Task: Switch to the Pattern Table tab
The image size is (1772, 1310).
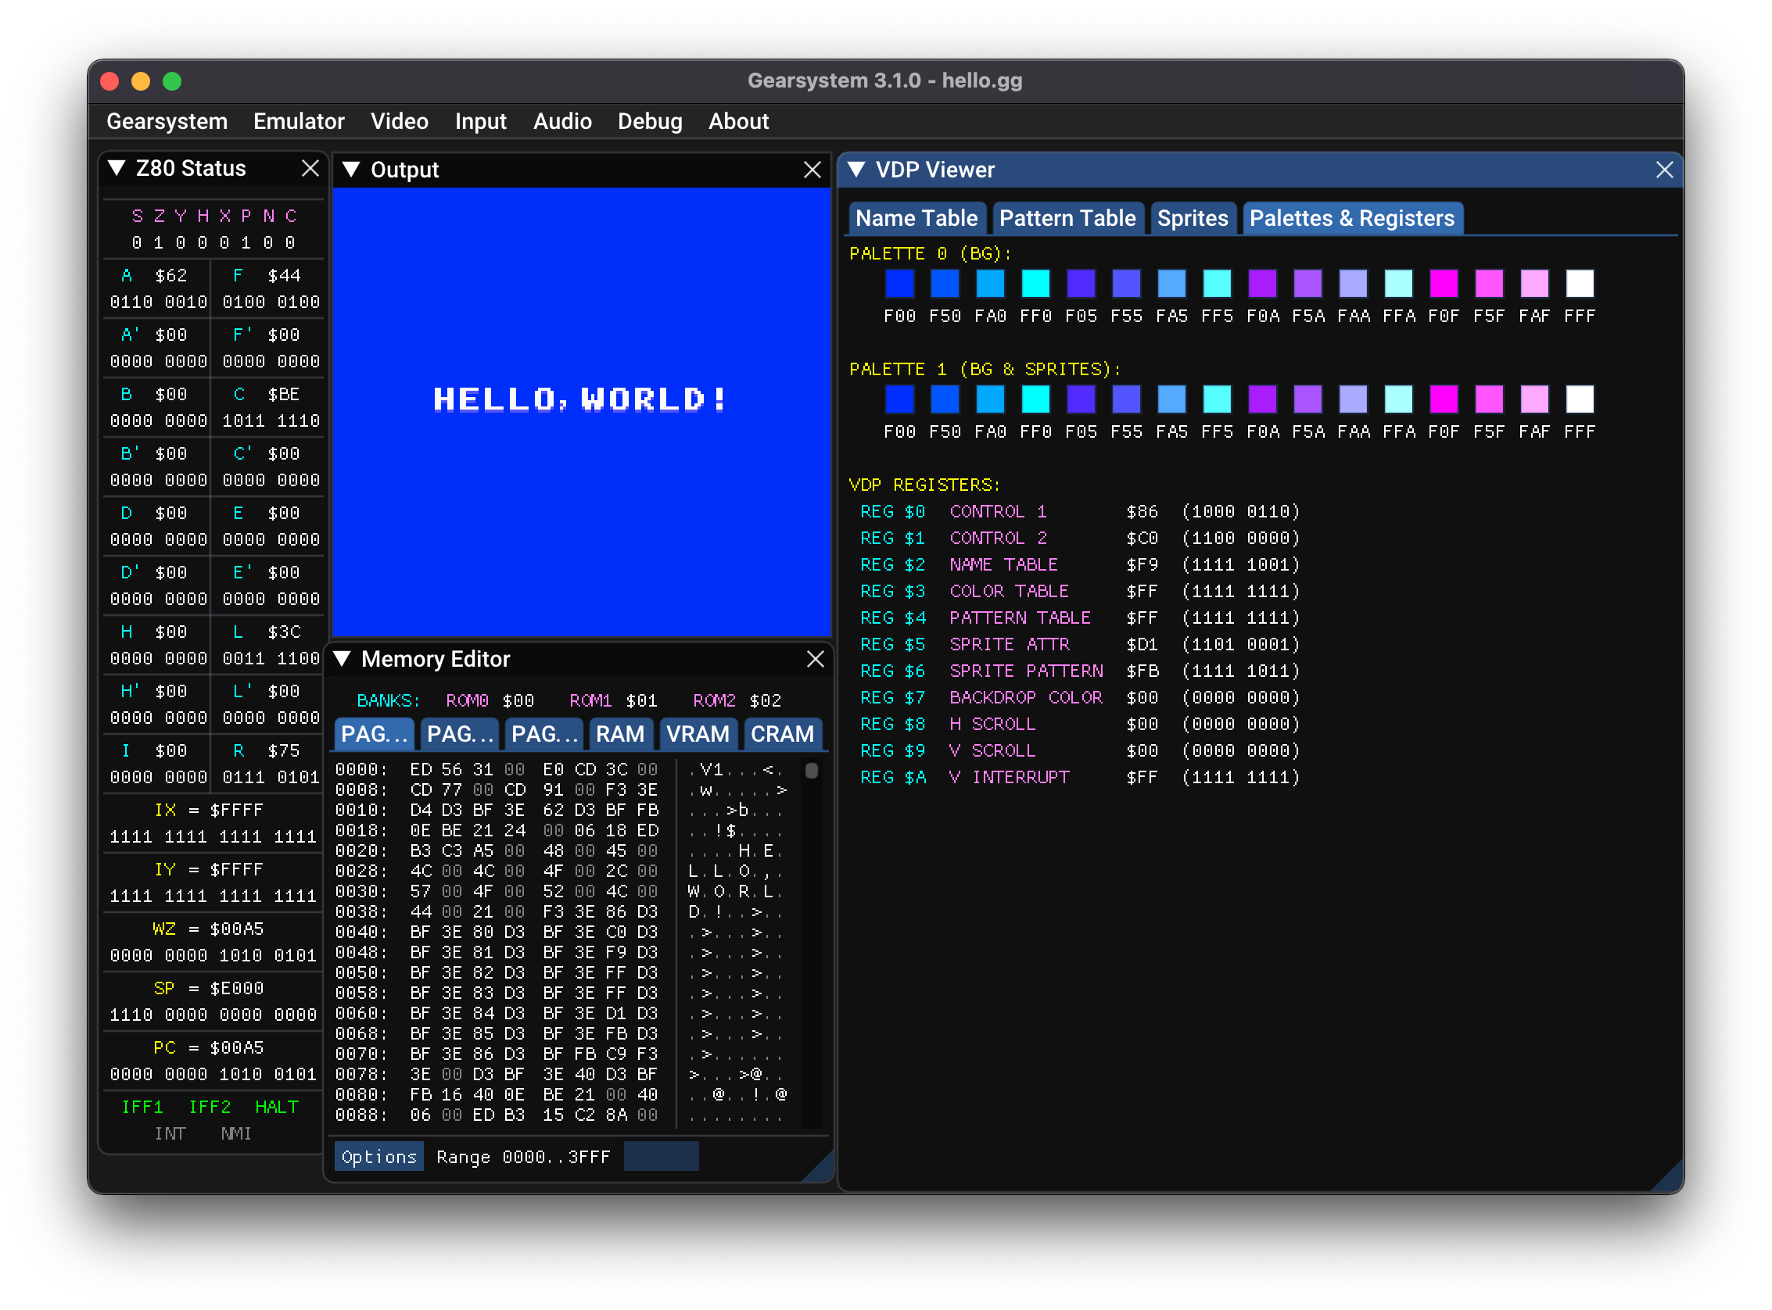Action: pyautogui.click(x=1067, y=218)
